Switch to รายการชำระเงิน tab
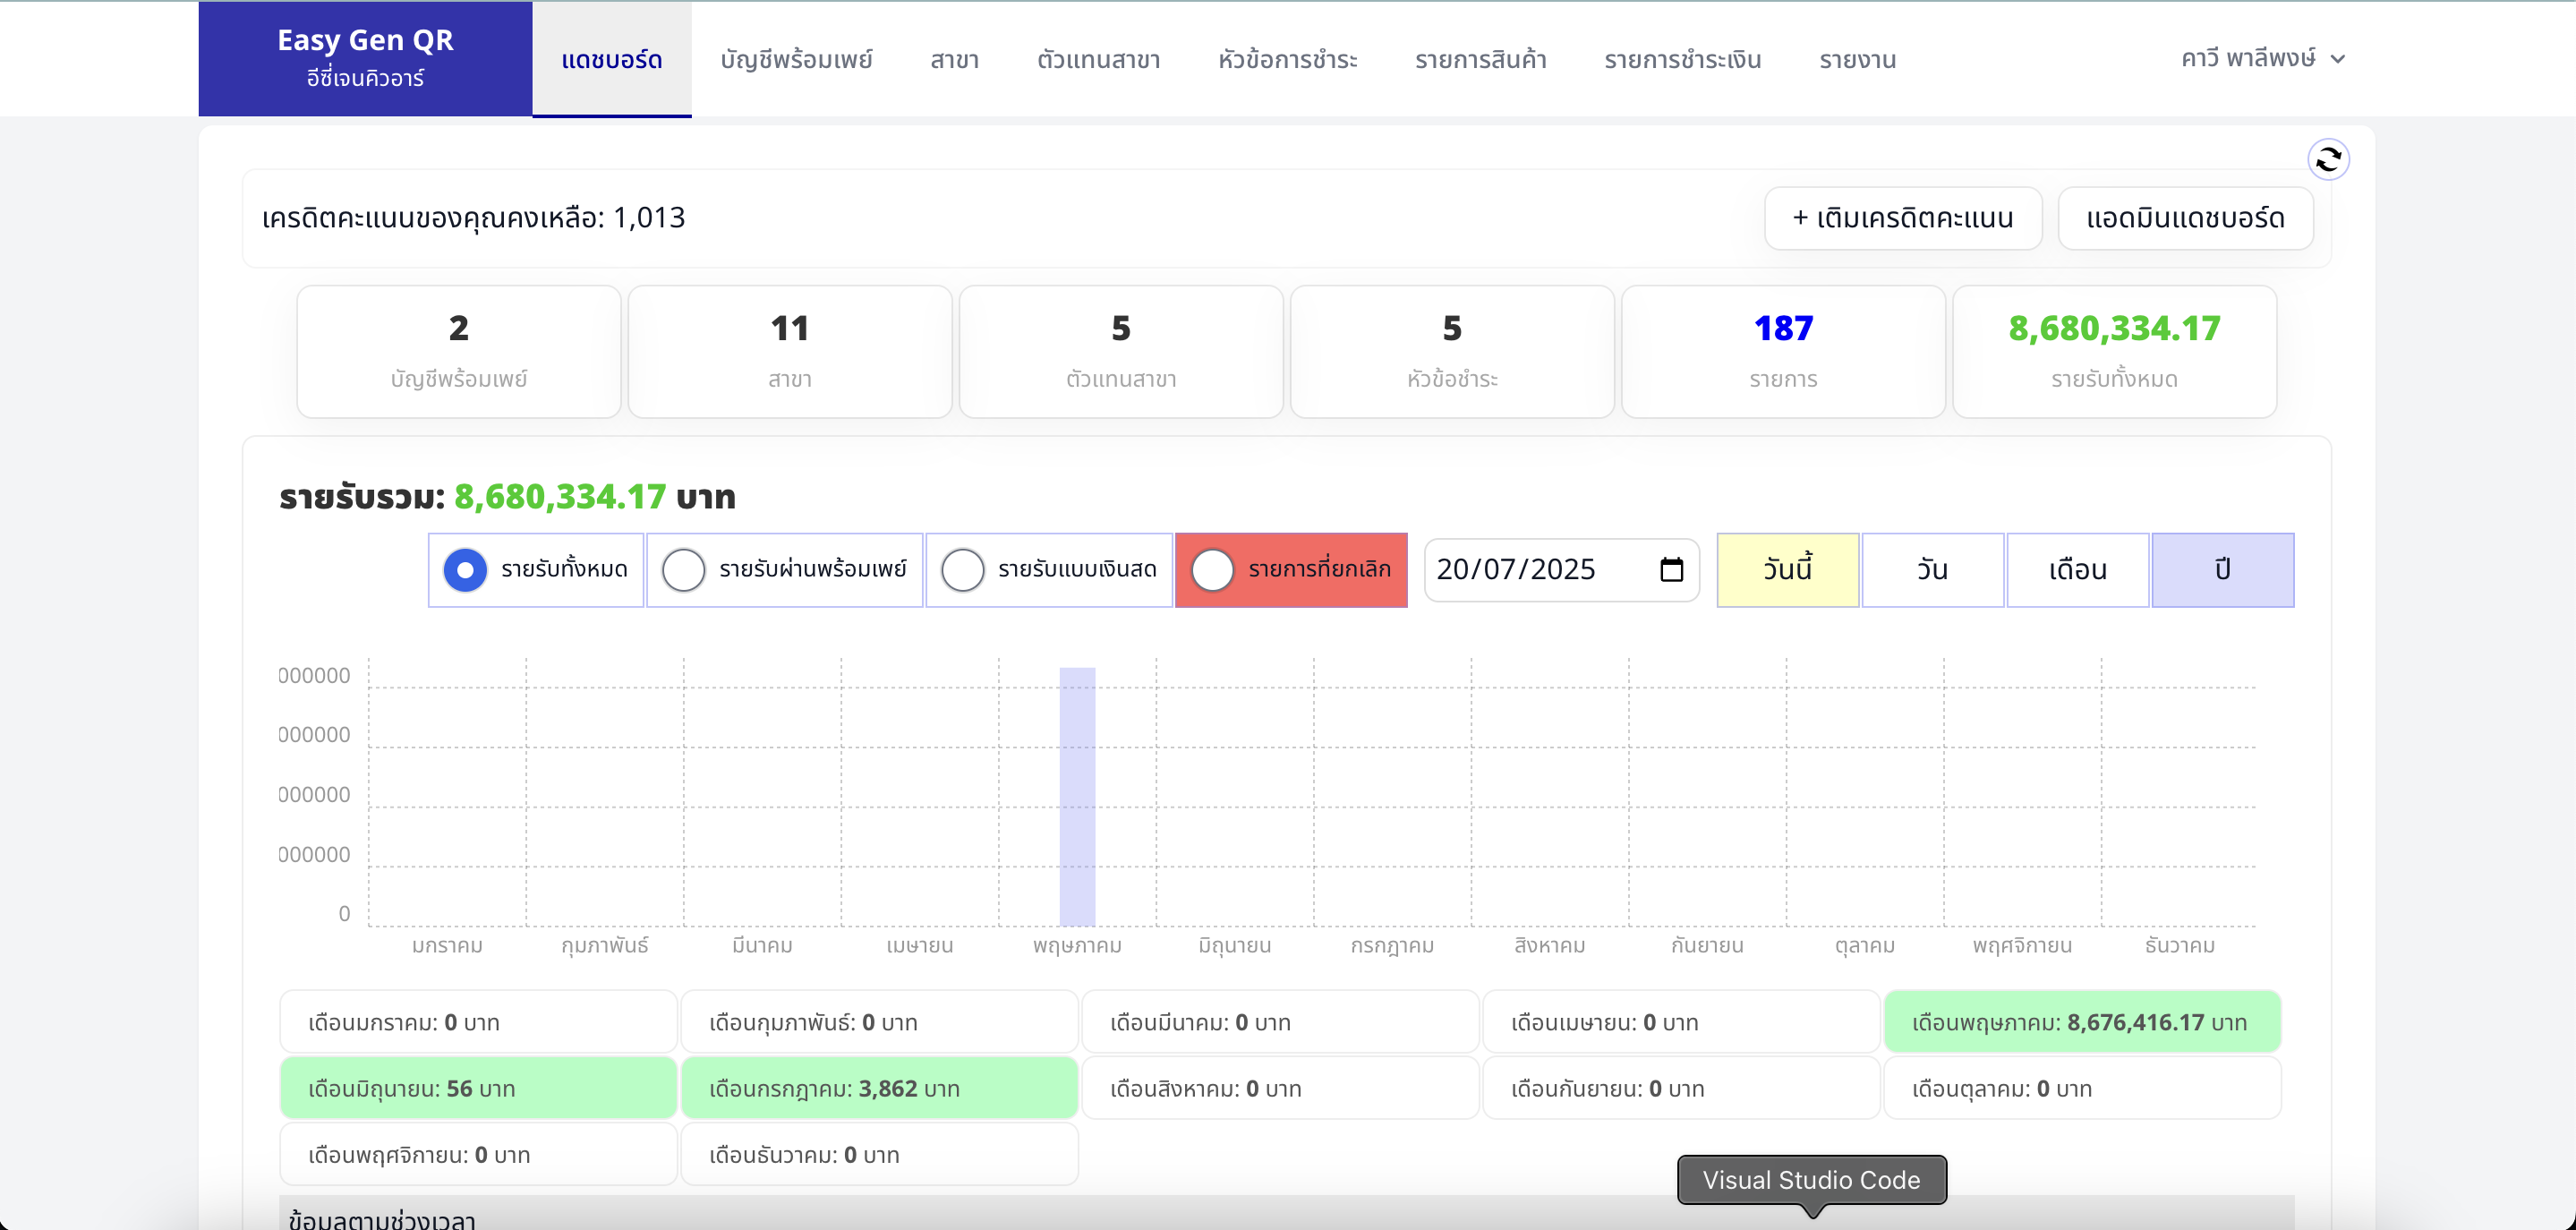 [1682, 60]
